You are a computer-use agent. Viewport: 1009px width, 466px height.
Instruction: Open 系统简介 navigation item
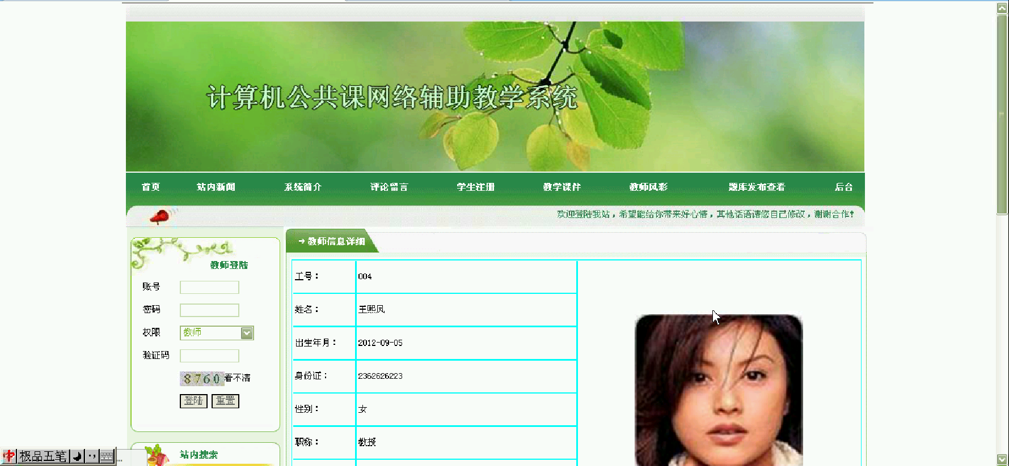303,187
